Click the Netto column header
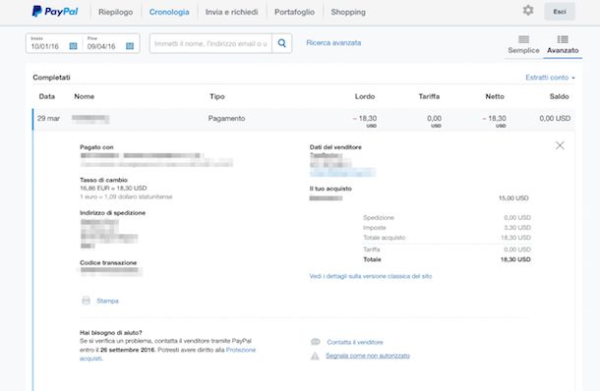The height and width of the screenshot is (391, 600). pos(495,96)
